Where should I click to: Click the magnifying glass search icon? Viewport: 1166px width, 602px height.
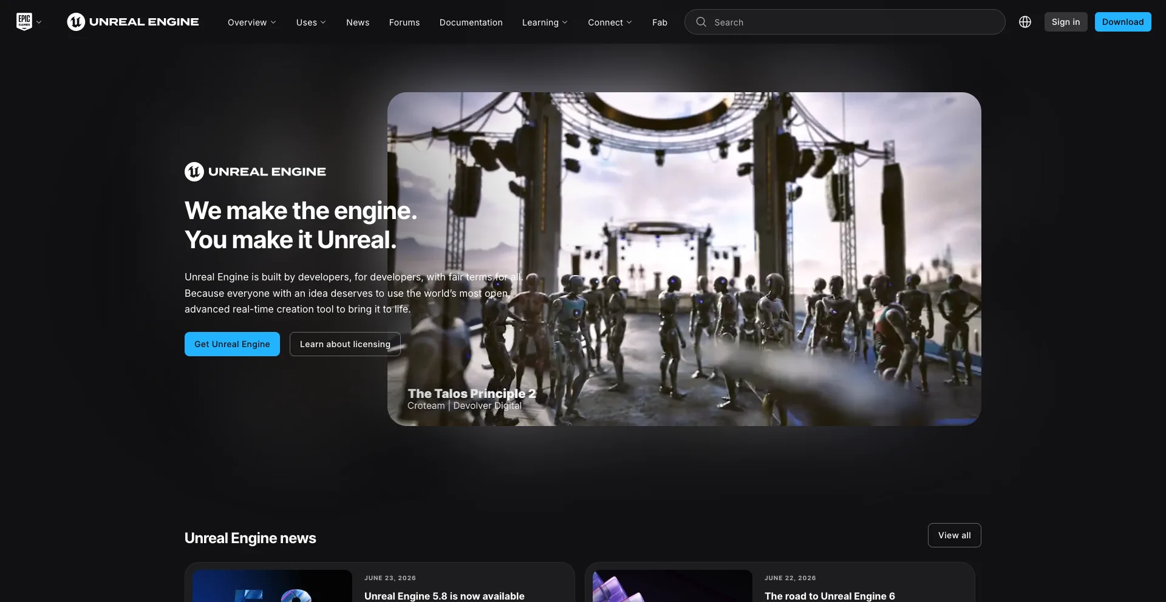(701, 22)
